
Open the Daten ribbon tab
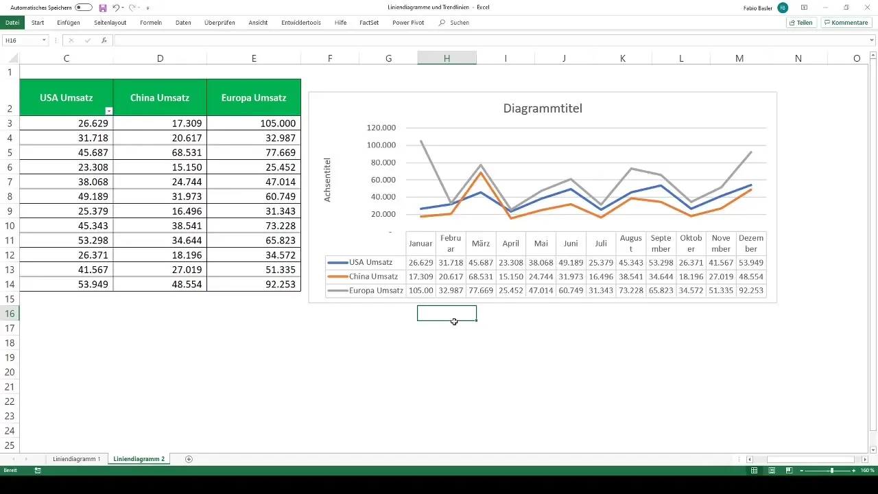(x=183, y=23)
